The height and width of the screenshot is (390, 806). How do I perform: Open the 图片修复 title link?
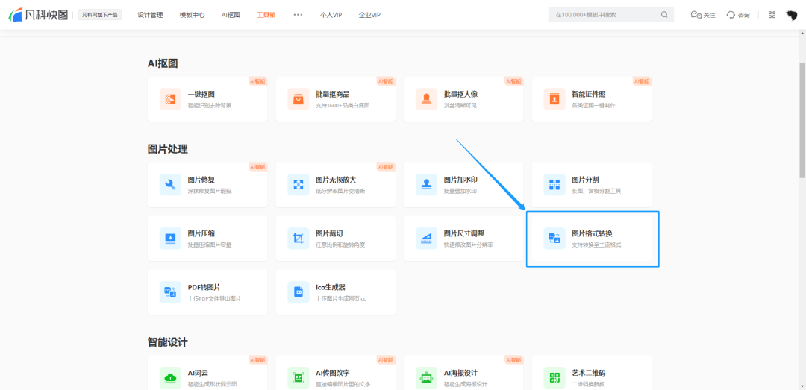tap(201, 180)
